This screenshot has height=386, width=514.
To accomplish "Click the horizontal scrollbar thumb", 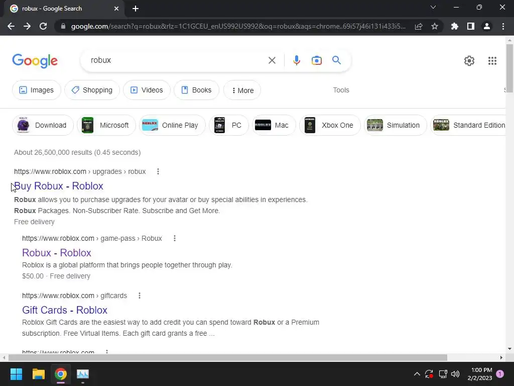I will 228,357.
